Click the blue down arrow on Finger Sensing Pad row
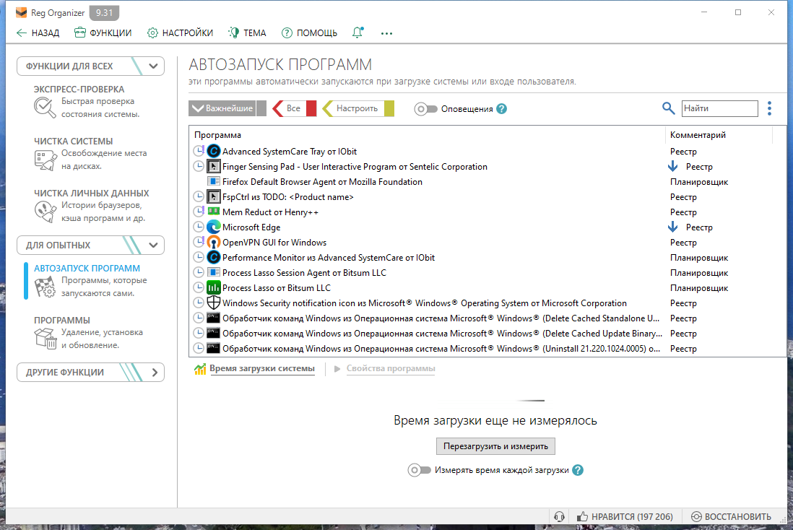The height and width of the screenshot is (530, 793). point(672,166)
